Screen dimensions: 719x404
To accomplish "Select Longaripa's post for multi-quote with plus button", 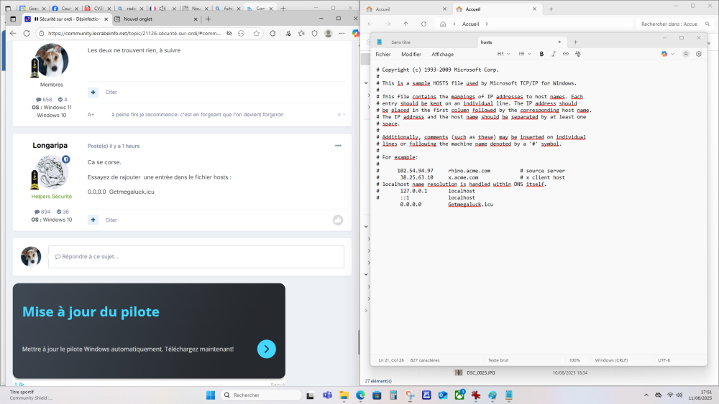I will [93, 220].
